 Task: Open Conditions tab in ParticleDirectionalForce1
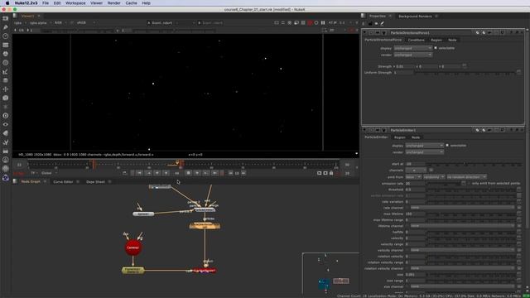tap(416, 40)
